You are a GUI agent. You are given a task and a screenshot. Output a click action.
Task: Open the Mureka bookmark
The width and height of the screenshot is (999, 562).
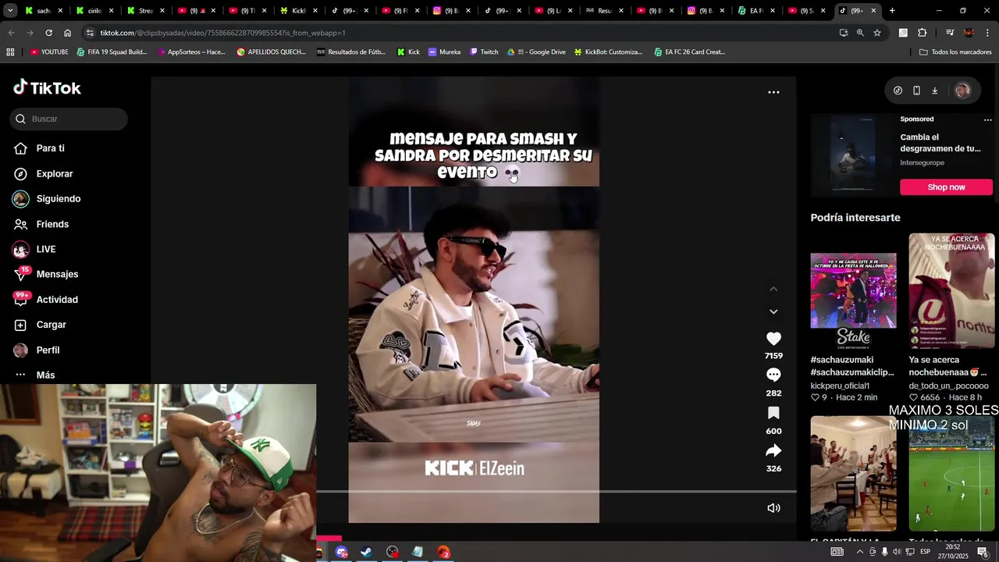coord(444,52)
